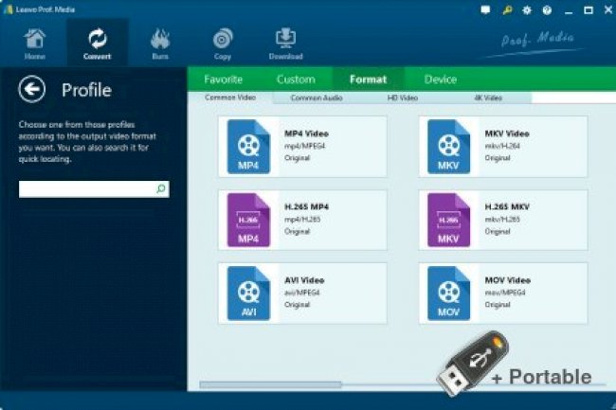Switch to Common Audio sub-tab

click(316, 98)
